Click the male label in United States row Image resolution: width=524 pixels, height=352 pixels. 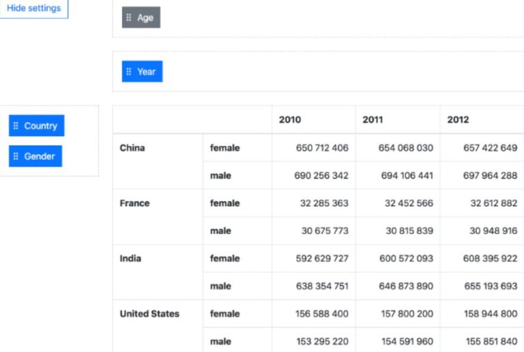220,341
